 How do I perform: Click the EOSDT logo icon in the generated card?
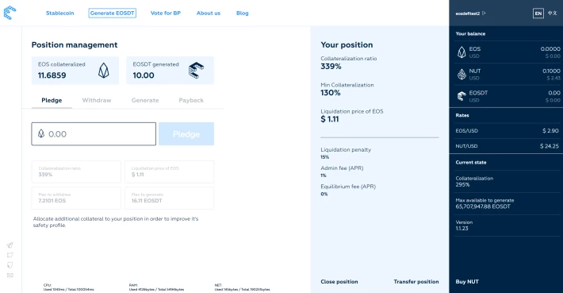(x=196, y=71)
